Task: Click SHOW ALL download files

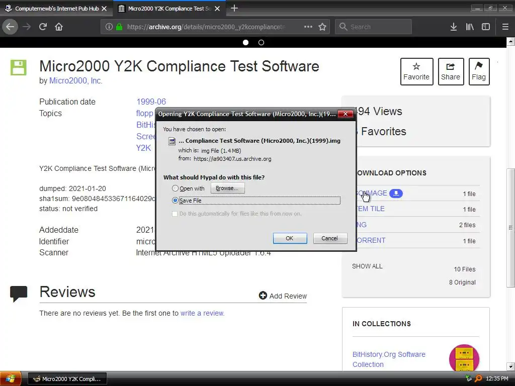Action: (367, 266)
